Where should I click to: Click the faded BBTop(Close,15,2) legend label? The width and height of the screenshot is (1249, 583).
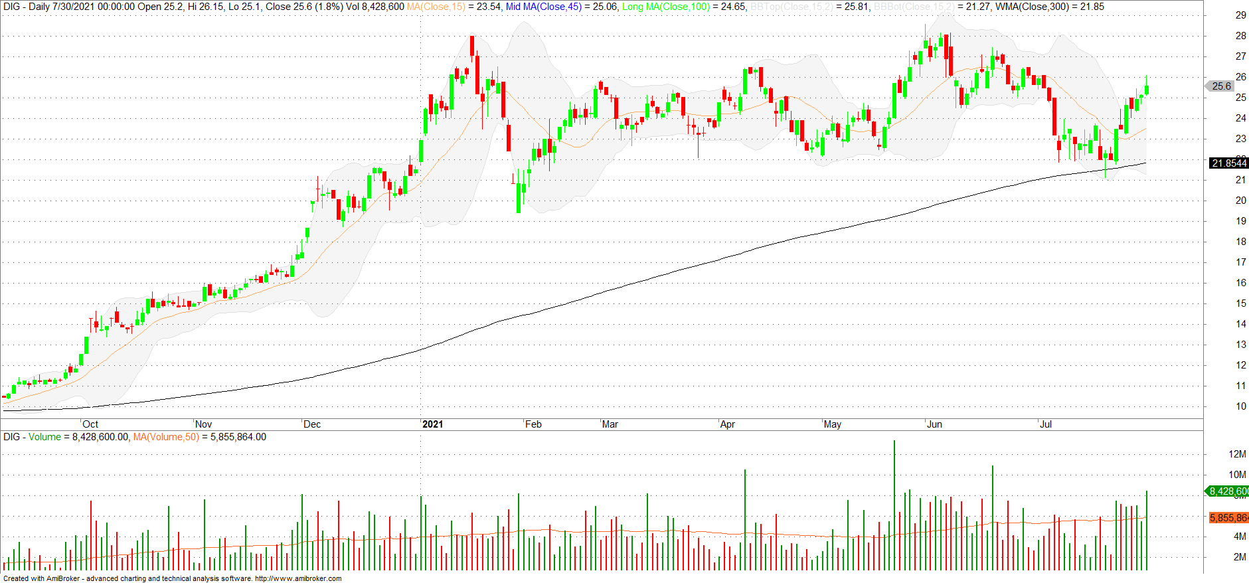791,7
